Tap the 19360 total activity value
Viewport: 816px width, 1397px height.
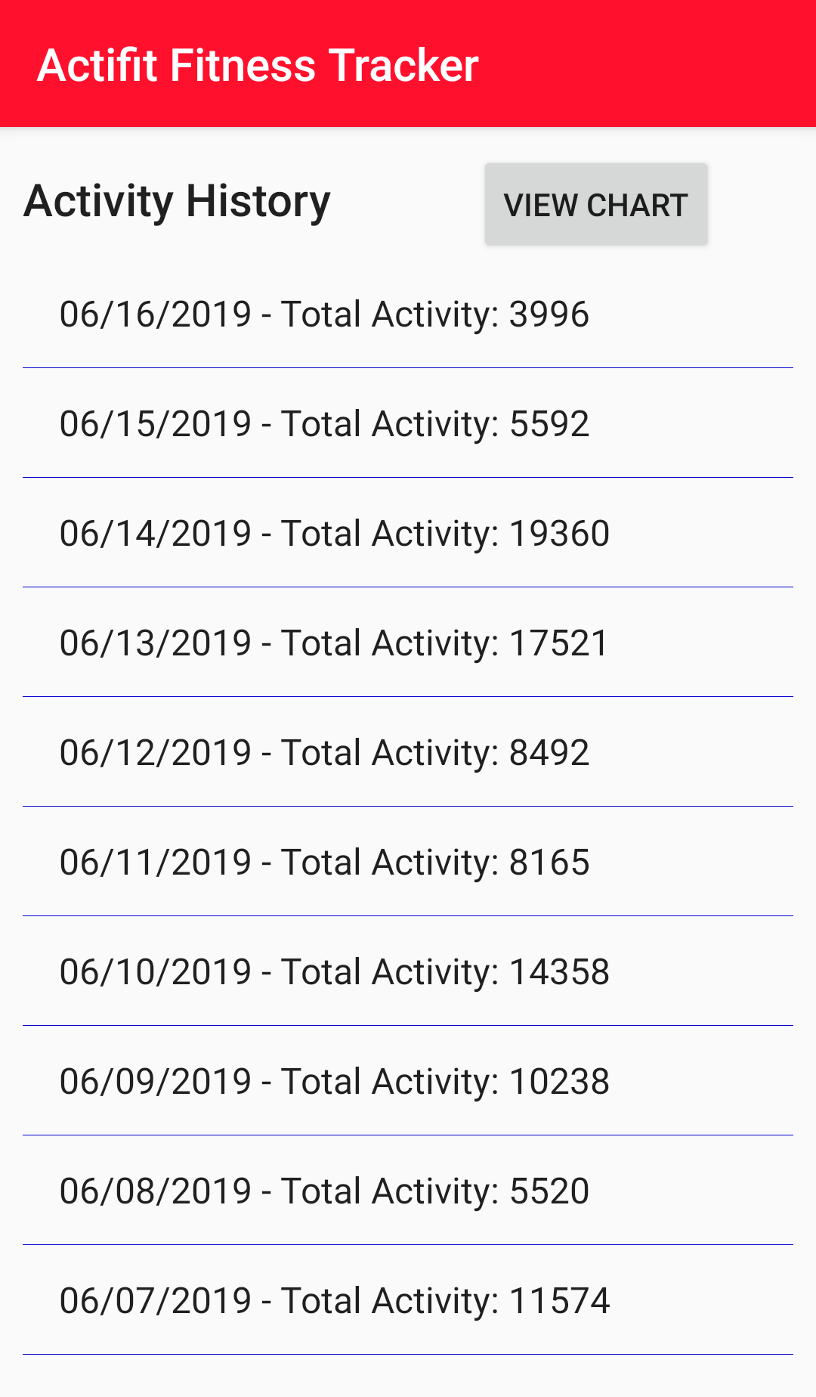click(x=559, y=534)
